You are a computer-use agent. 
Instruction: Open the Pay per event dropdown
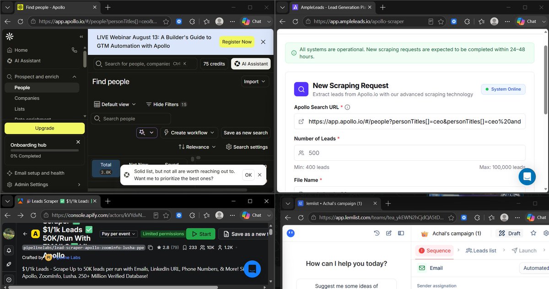point(118,234)
